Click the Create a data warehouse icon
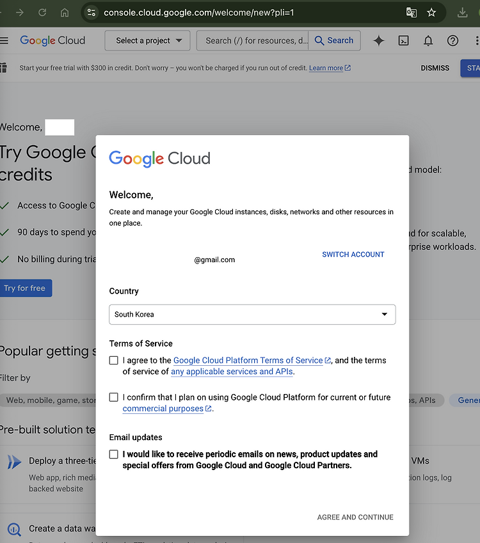Screen dimensions: 480x543 [14, 529]
